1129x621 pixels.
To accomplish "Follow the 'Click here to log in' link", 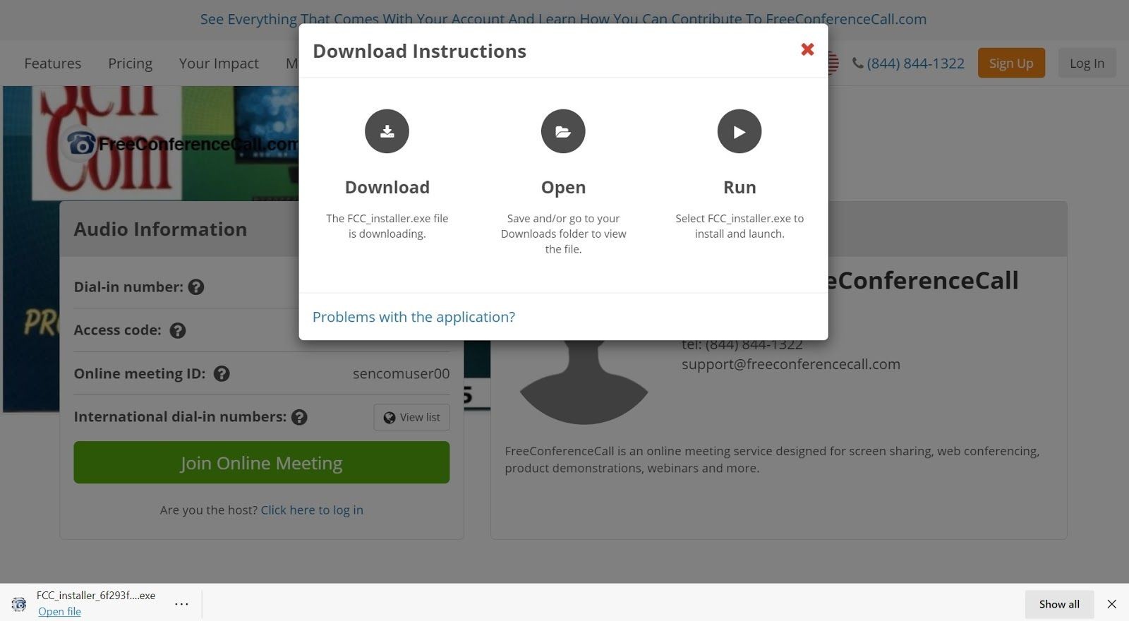I will click(312, 510).
